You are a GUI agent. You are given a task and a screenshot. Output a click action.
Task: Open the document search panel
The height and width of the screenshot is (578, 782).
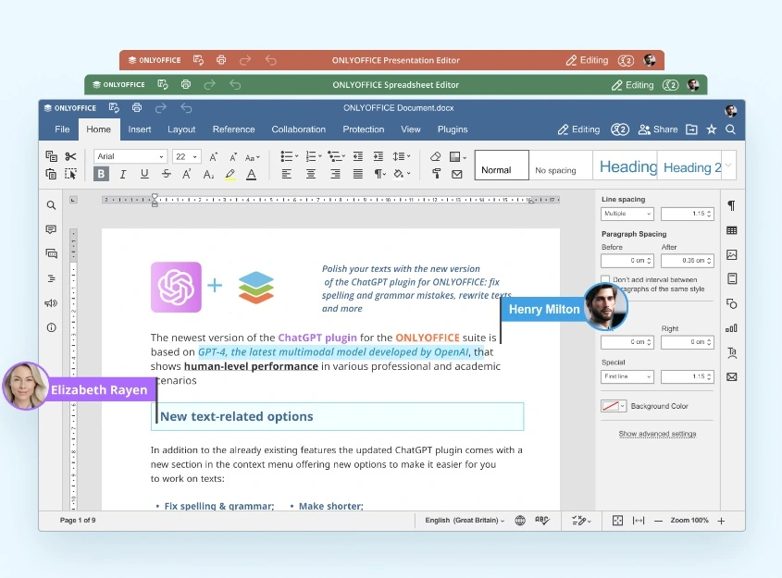[x=51, y=205]
